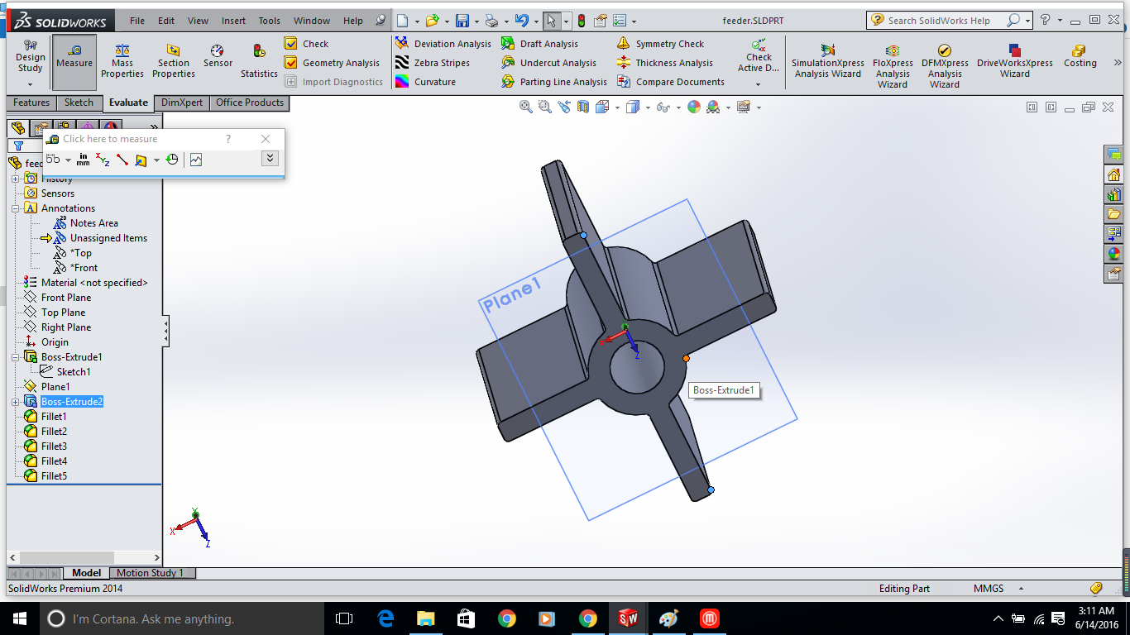Screen dimensions: 1130x635
Task: Click Section View icon in view toolbar
Action: pyautogui.click(x=583, y=107)
